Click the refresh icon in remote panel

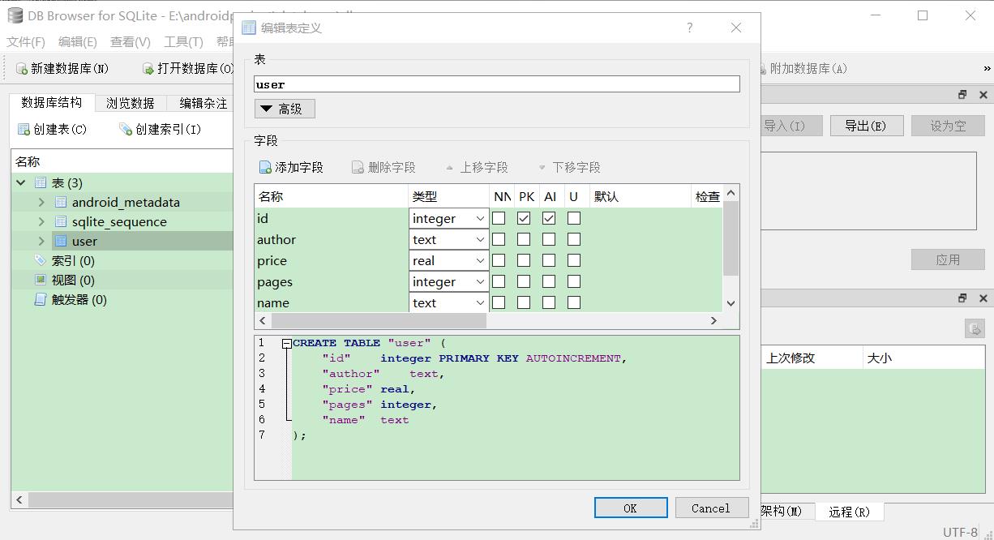pos(975,328)
